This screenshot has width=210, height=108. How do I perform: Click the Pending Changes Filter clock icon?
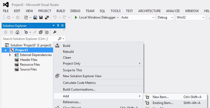coord(26,32)
